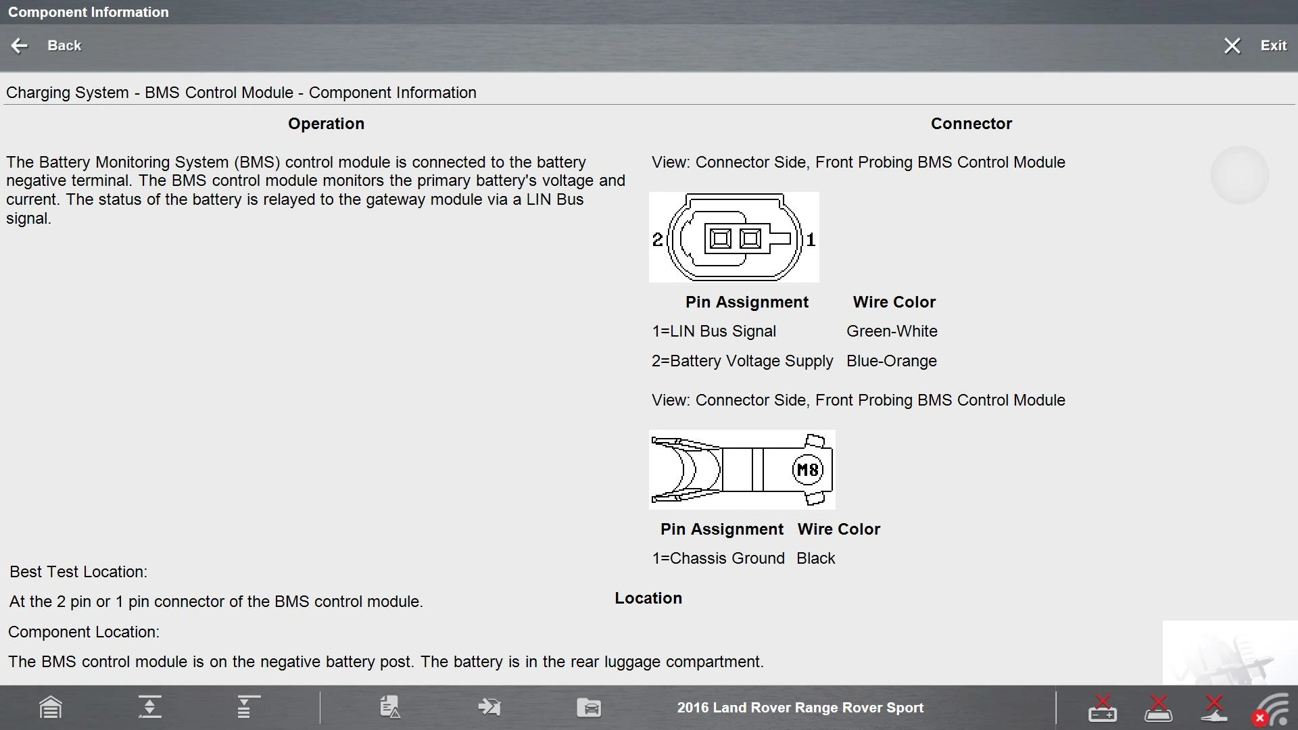This screenshot has width=1298, height=730.
Task: Click the Charging System breadcrumb title
Action: (x=241, y=93)
